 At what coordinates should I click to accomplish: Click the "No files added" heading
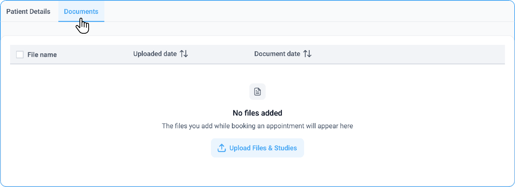pyautogui.click(x=257, y=113)
